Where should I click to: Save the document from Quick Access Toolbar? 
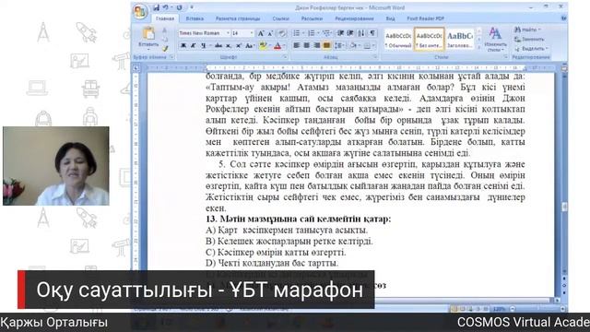156,7
